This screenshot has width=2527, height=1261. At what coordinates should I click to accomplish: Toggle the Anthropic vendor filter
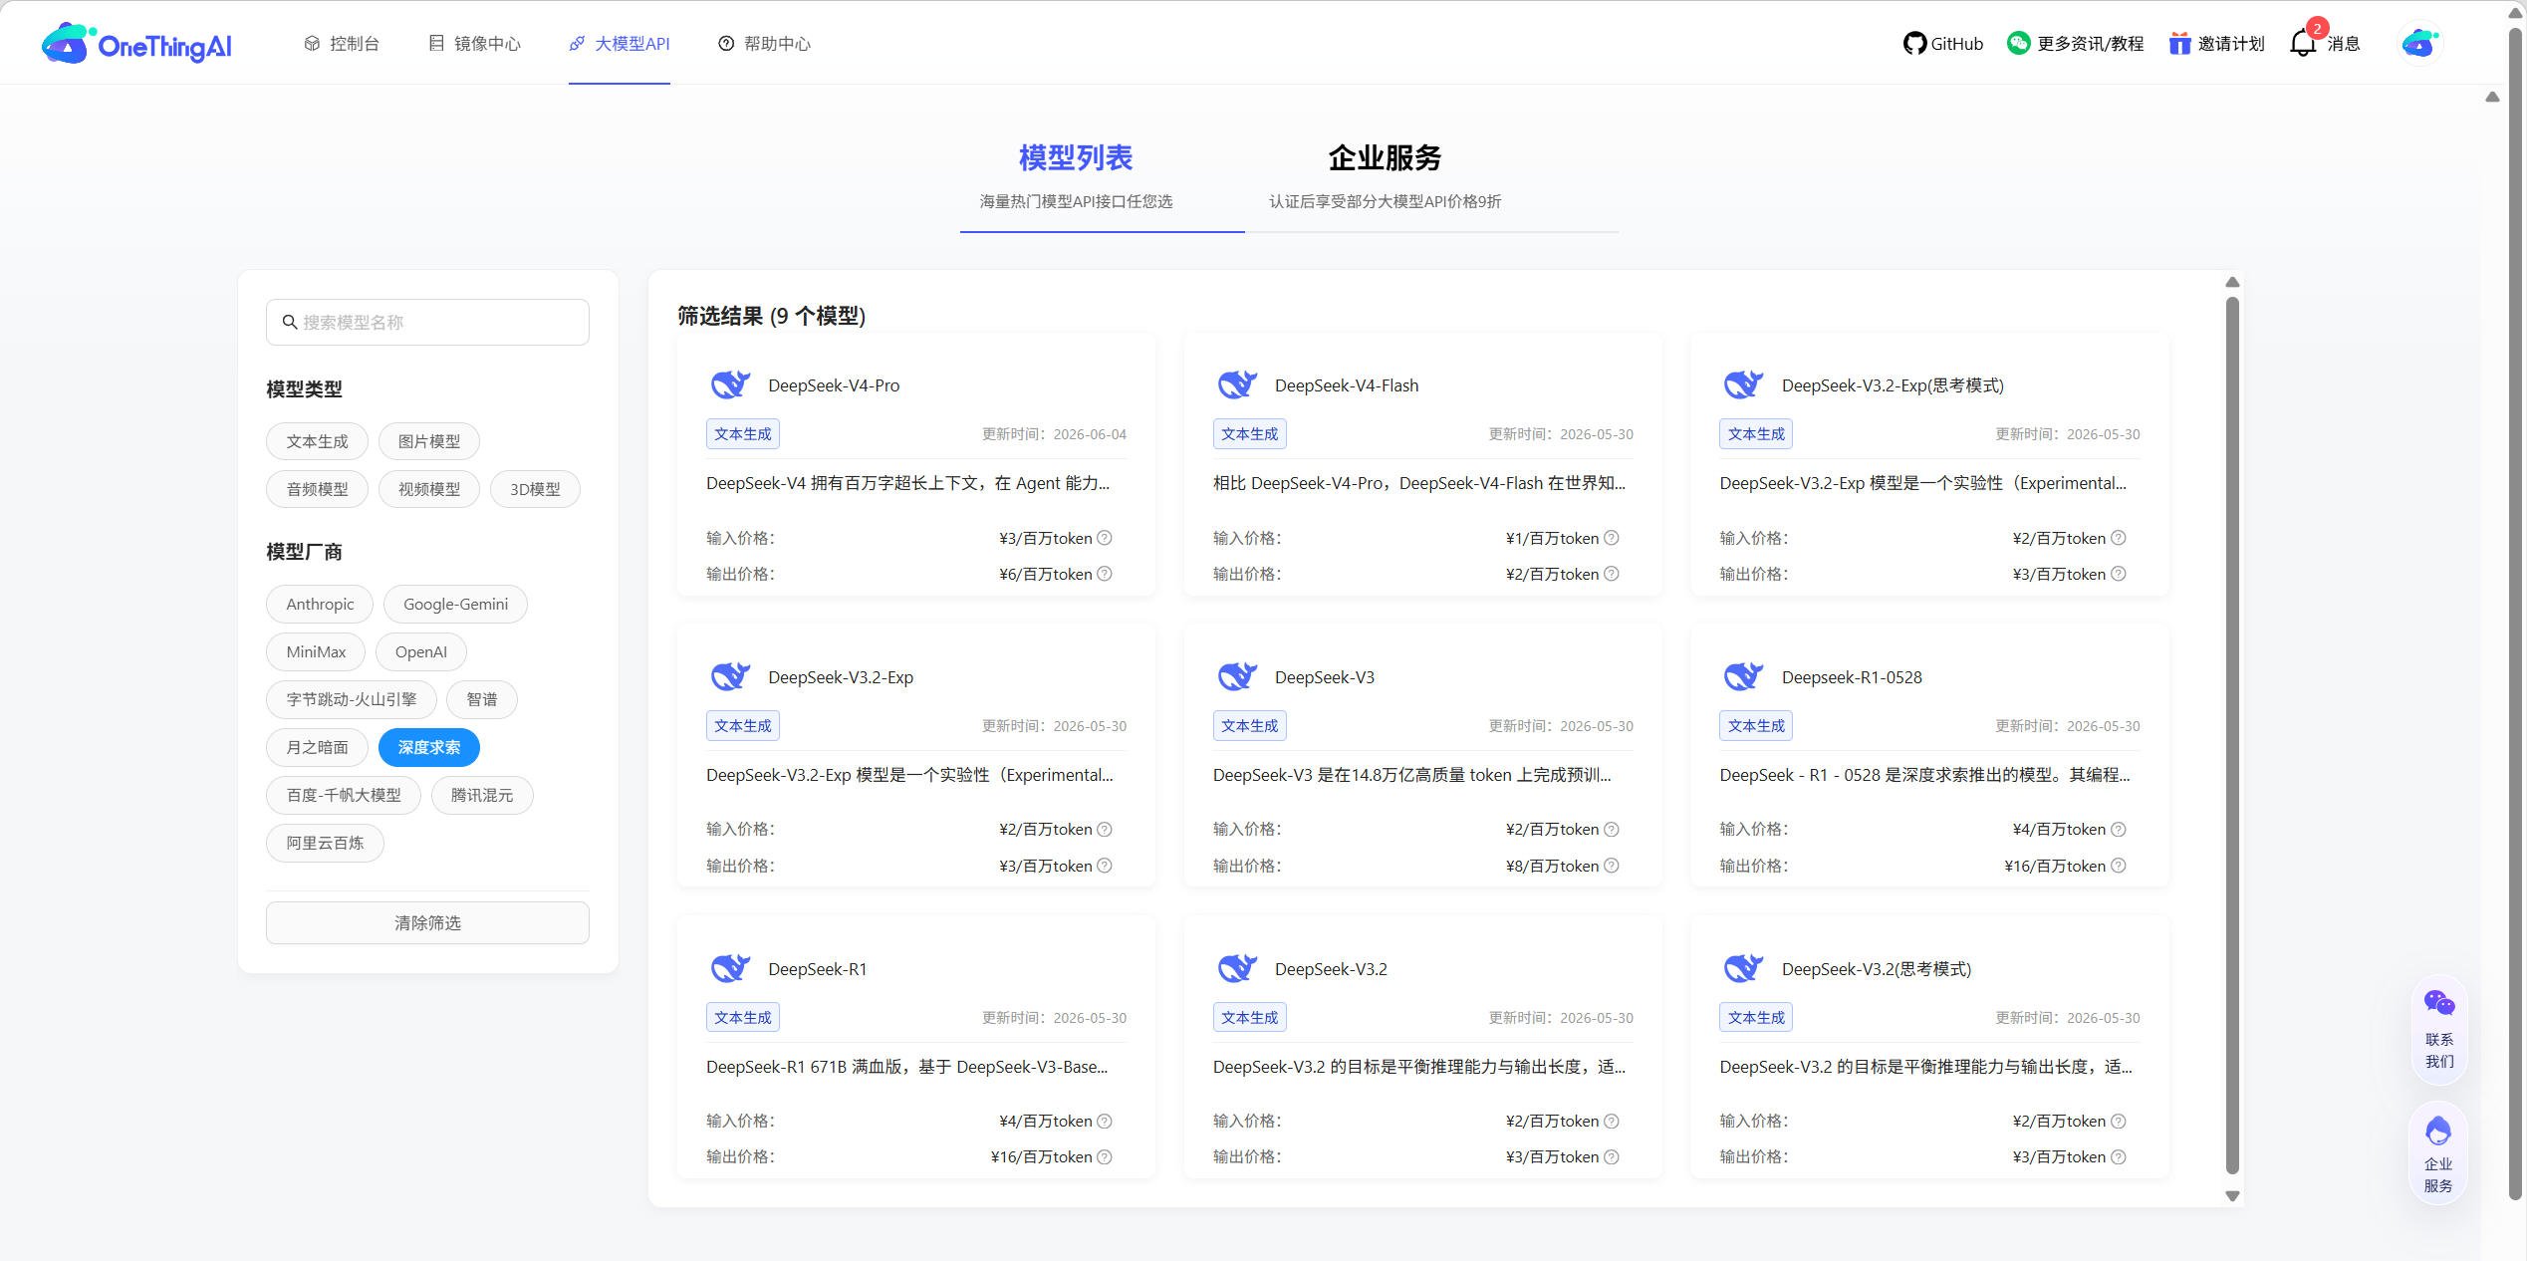point(320,604)
